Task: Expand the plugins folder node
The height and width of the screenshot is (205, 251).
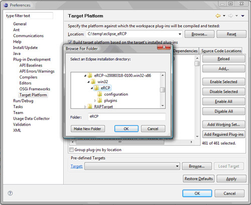Action: point(95,100)
